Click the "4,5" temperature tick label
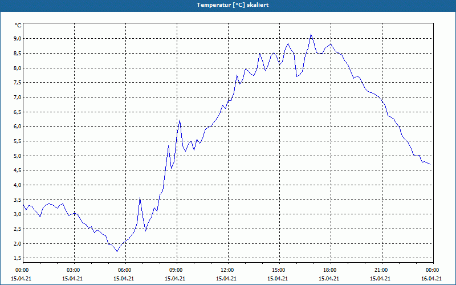Screen dimensions: 456x285 tap(18, 170)
